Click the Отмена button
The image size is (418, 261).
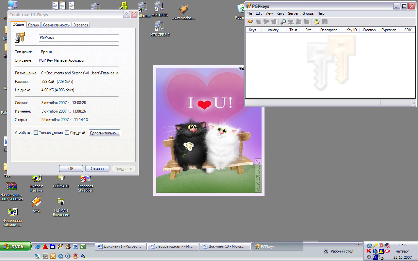coord(97,169)
